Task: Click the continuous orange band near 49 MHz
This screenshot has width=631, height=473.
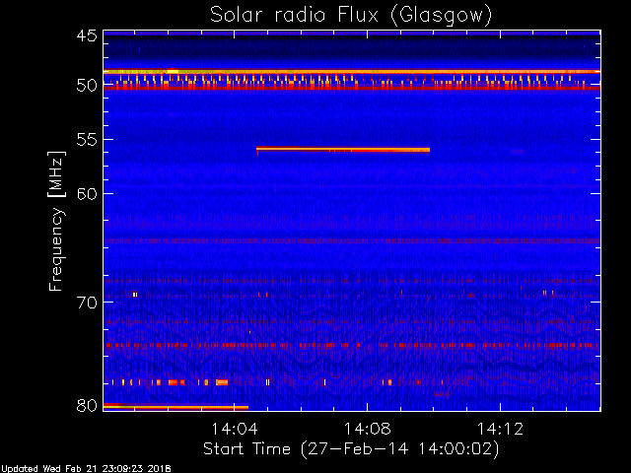Action: (352, 72)
